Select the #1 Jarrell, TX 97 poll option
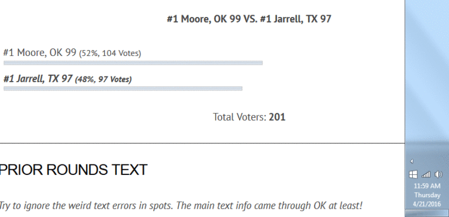Screen dimensions: 449x217 tap(38, 79)
